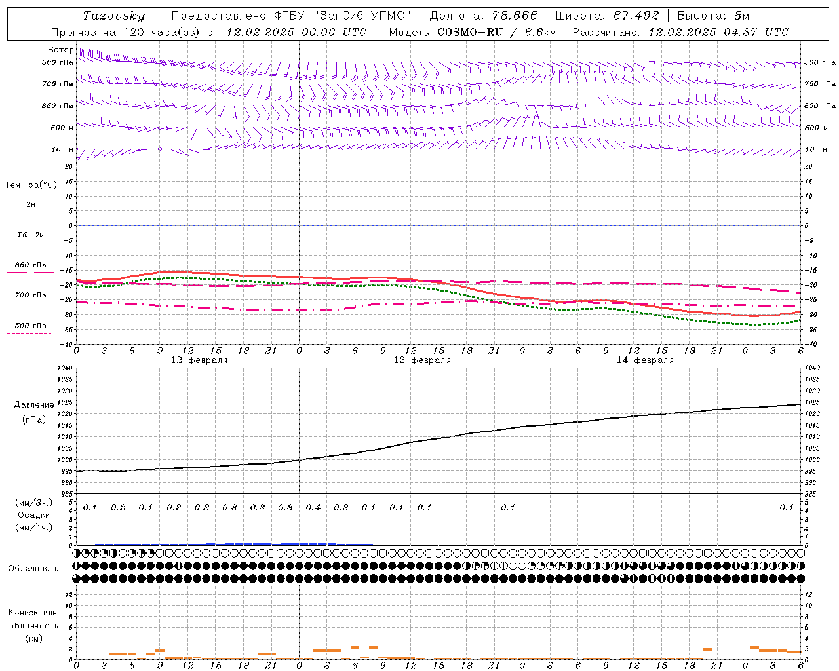The image size is (839, 671).
Task: Click the "(мм/3ч.)" precipitation unit label
Action: (x=34, y=503)
